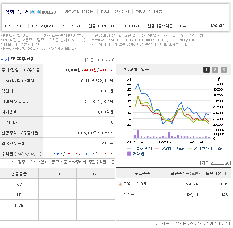Screen dimensions: 233x228
Task: Click the BOND column header
Action: point(57,174)
